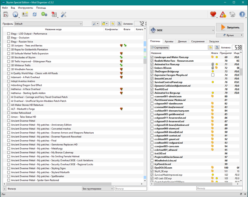Enable the Elegy - Russian Voice mod

[x=9, y=42]
